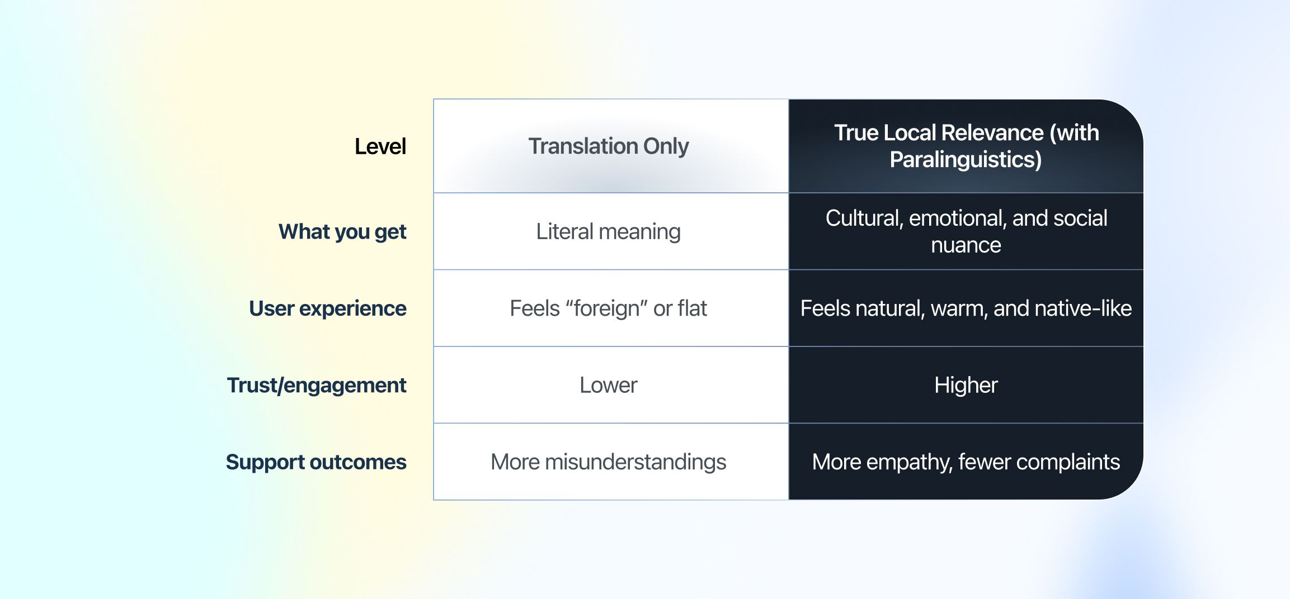Select the User experience row label
Screen dimensions: 1290x599
(327, 308)
